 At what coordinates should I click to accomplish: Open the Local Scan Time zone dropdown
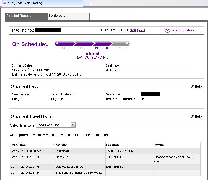point(73,125)
